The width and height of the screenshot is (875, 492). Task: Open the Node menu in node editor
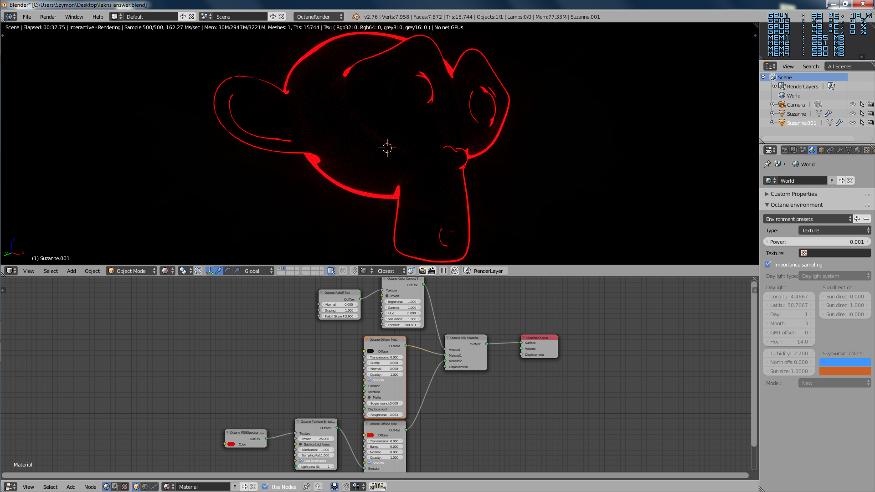90,487
